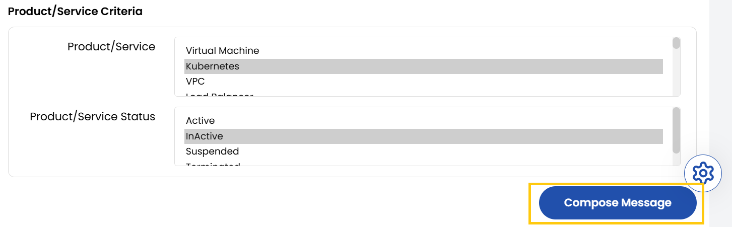The height and width of the screenshot is (227, 732).
Task: Pick the partially visible Terminated status
Action: coord(213,164)
